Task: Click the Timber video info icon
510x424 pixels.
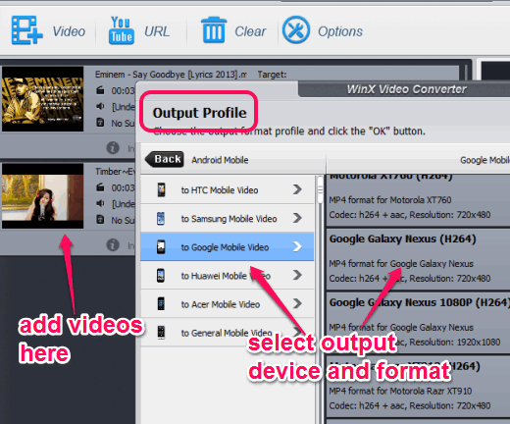Action: pyautogui.click(x=113, y=244)
